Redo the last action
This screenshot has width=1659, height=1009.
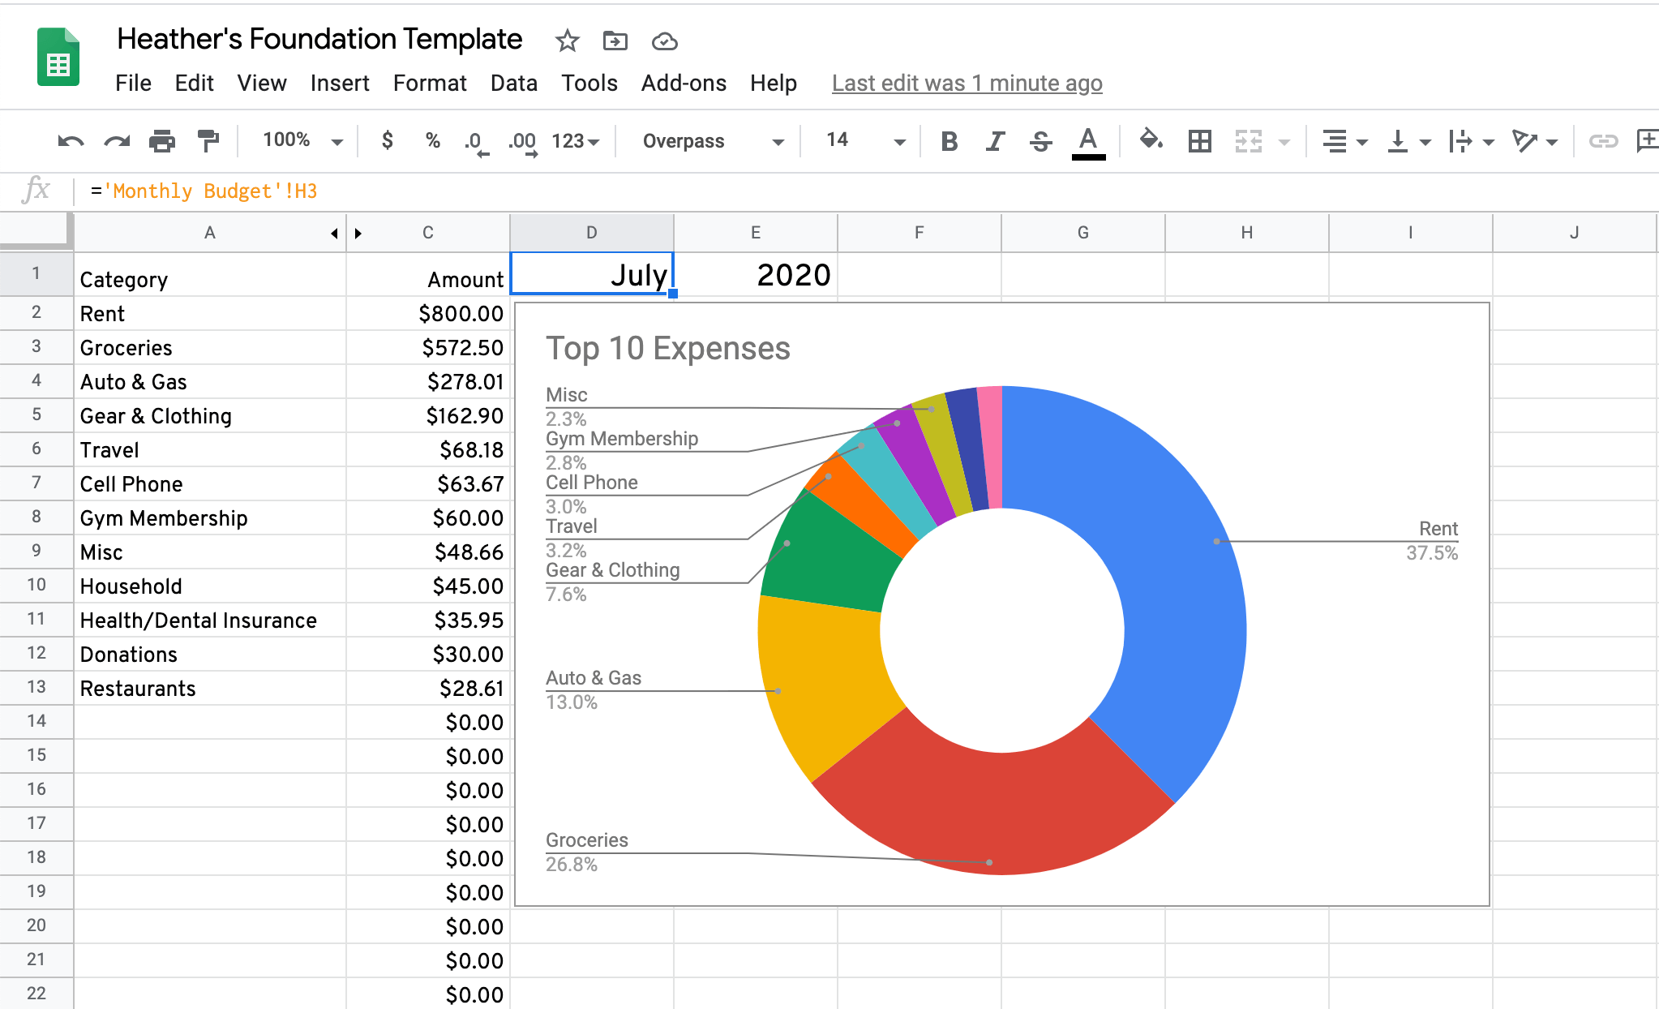tap(116, 140)
